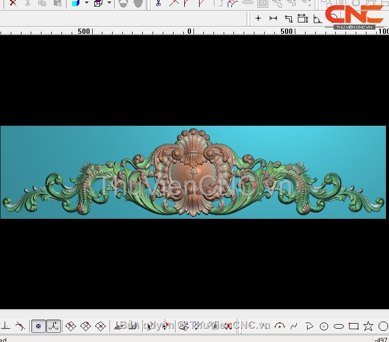Image resolution: width=389 pixels, height=342 pixels.
Task: Click the horizontal ruler at 500 mark
Action: click(287, 31)
